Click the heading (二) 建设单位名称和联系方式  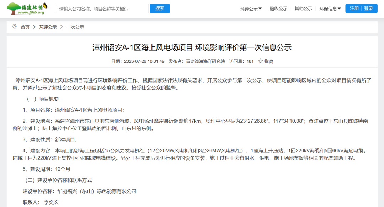click(59, 180)
